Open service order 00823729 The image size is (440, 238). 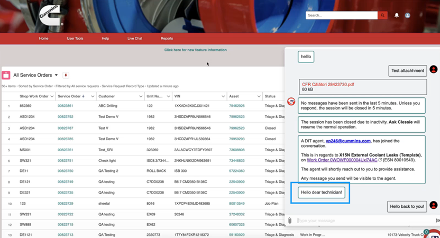click(x=66, y=204)
